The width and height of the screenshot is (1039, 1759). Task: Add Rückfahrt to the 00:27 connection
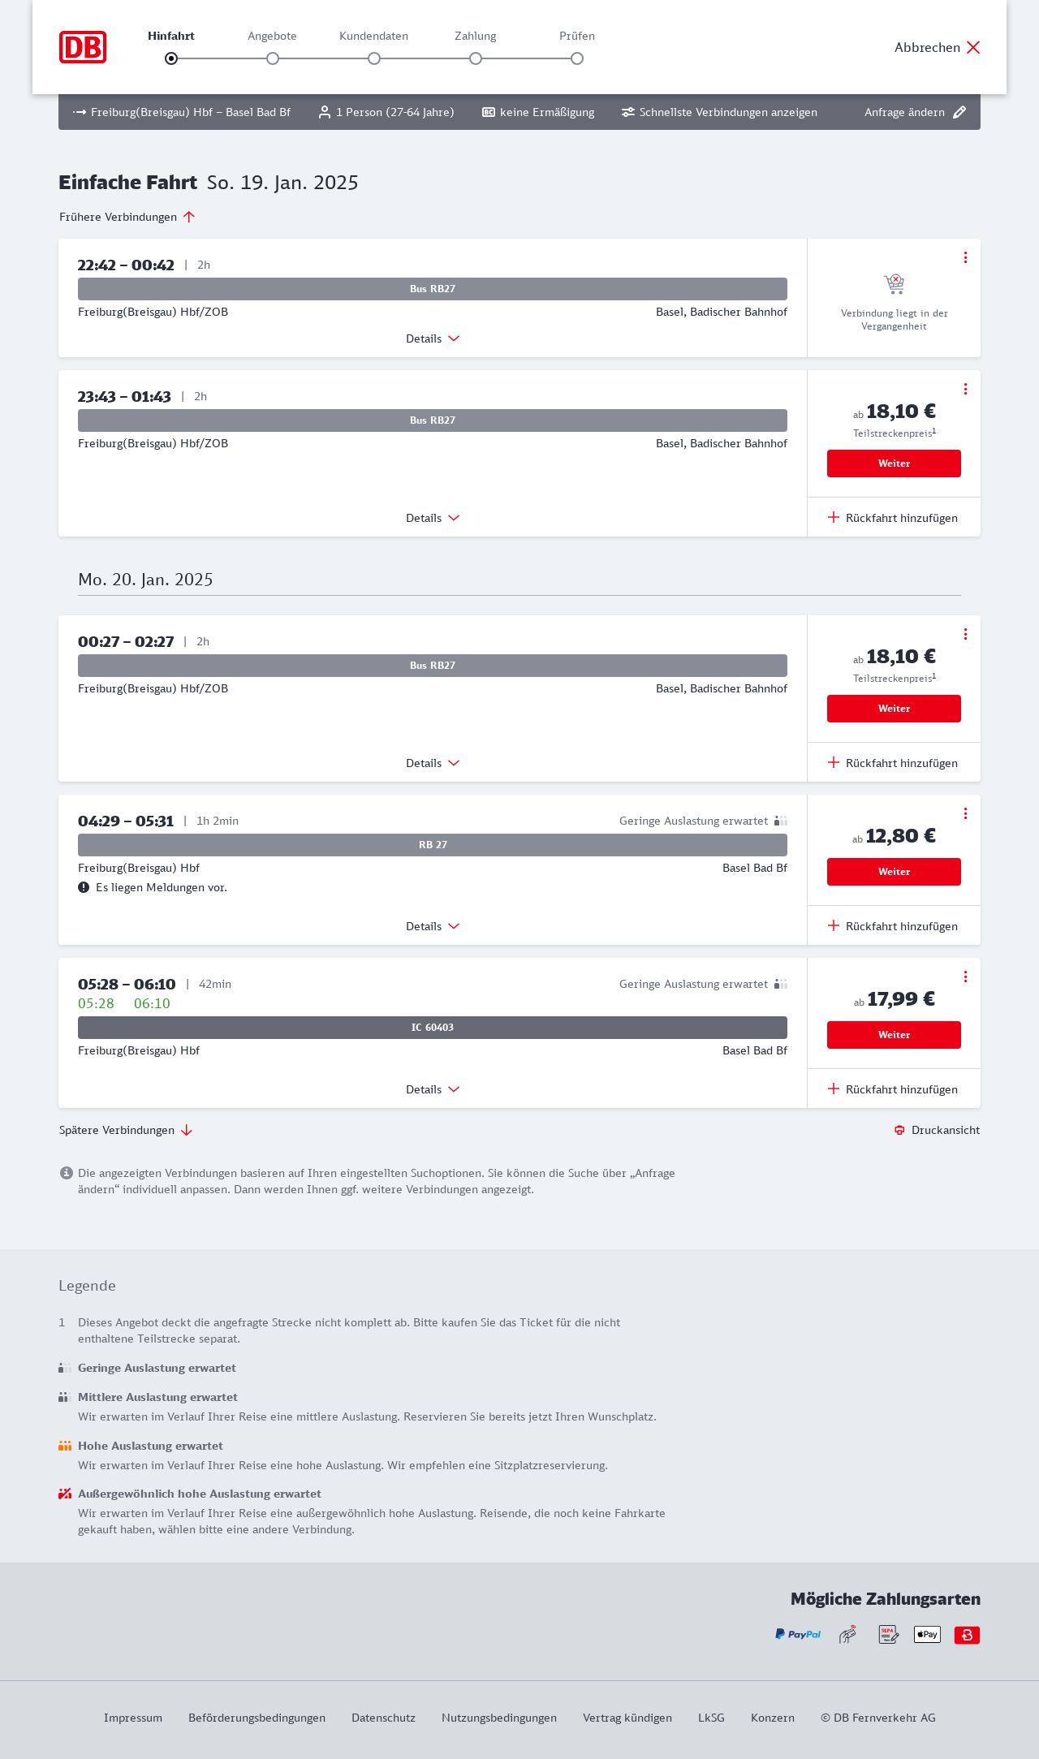tap(893, 763)
